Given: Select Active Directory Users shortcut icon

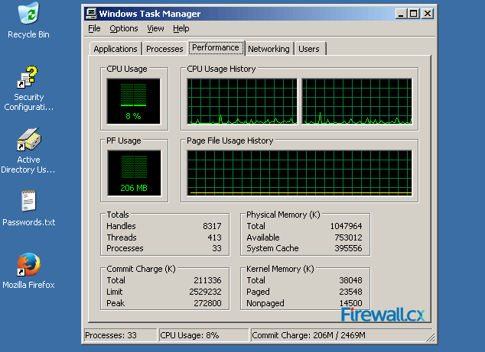Looking at the screenshot, I should (x=29, y=140).
